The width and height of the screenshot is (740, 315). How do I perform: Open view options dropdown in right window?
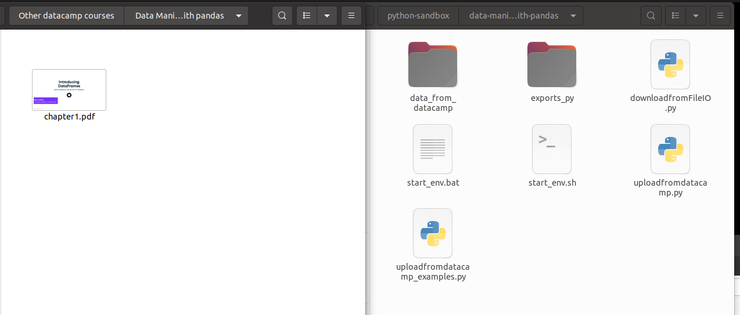[x=695, y=16]
